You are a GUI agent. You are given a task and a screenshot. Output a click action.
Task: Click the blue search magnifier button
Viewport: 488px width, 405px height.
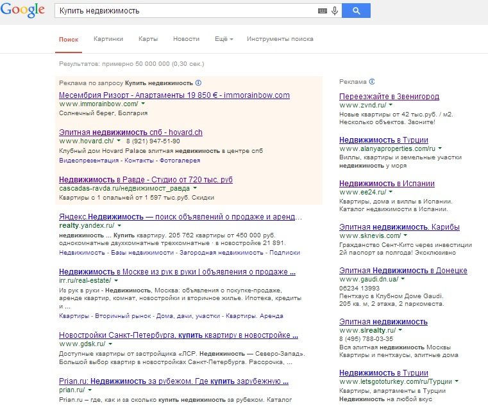coord(356,11)
